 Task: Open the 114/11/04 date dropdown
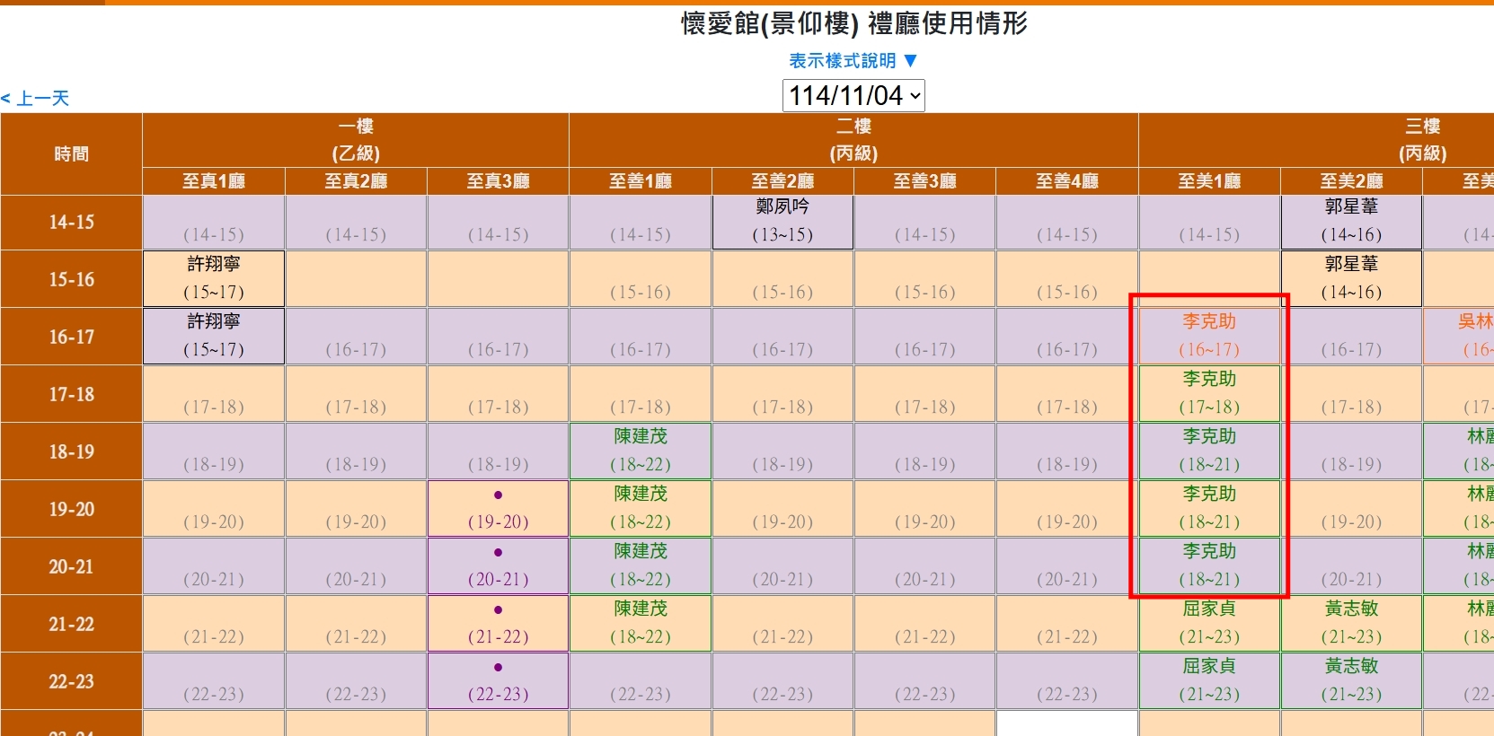coord(853,95)
